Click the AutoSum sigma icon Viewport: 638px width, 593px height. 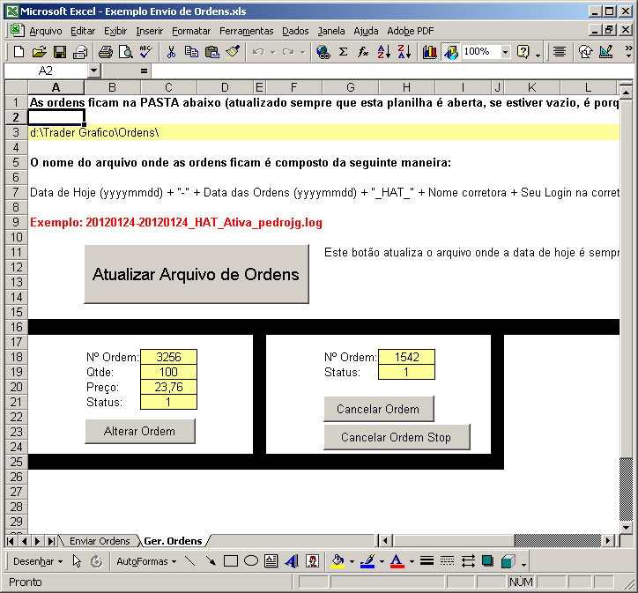pos(344,52)
